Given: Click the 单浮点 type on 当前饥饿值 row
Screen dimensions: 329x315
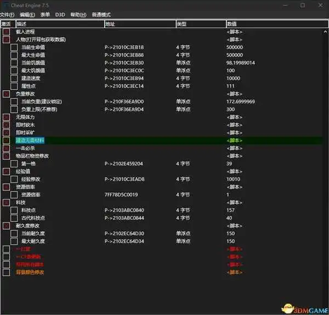Looking at the screenshot, I should click(183, 63).
